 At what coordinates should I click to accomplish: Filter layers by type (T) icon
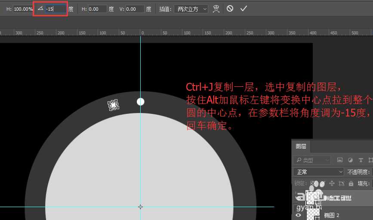(361, 160)
